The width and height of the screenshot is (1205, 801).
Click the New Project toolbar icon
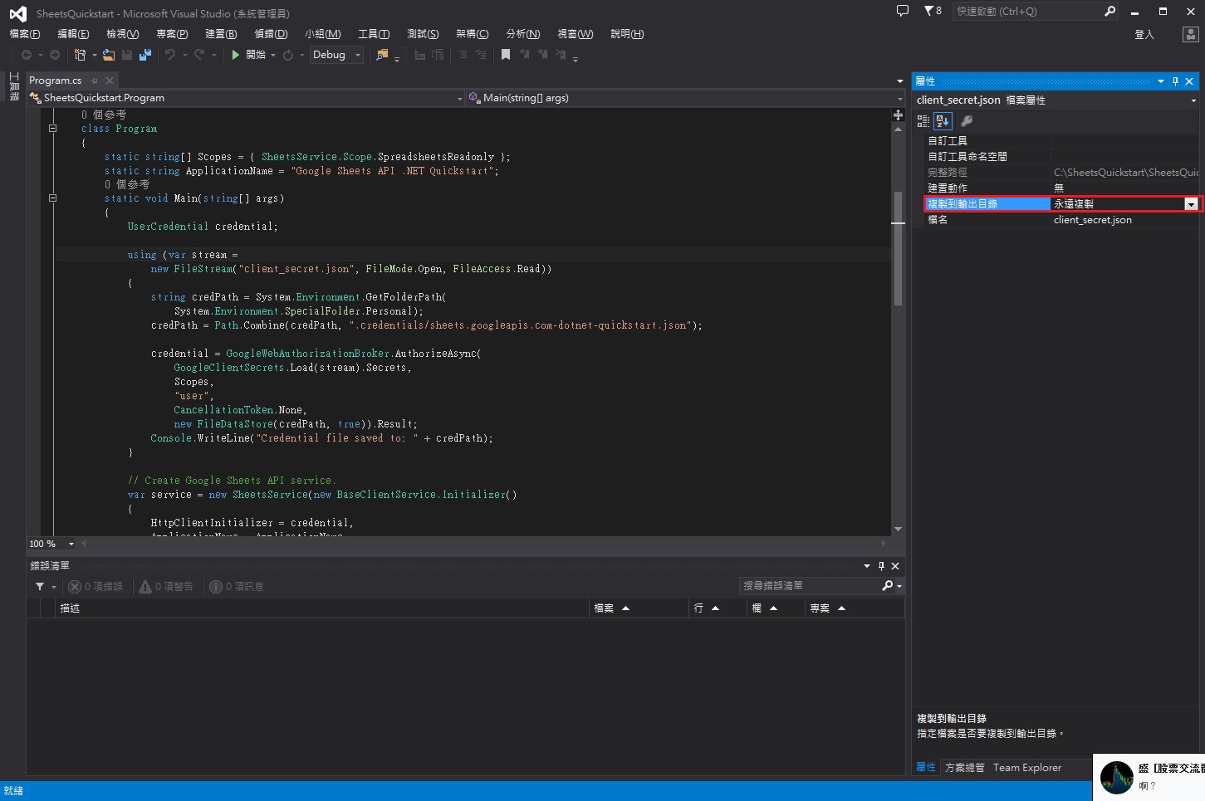[x=81, y=55]
